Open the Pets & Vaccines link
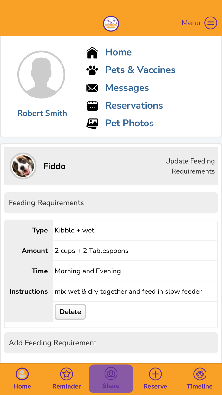 click(140, 70)
